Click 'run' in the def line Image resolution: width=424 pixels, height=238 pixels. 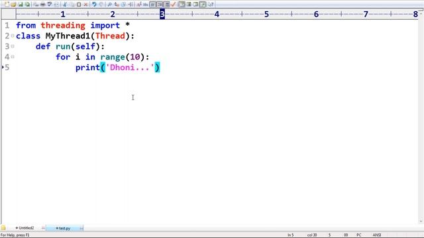(63, 46)
